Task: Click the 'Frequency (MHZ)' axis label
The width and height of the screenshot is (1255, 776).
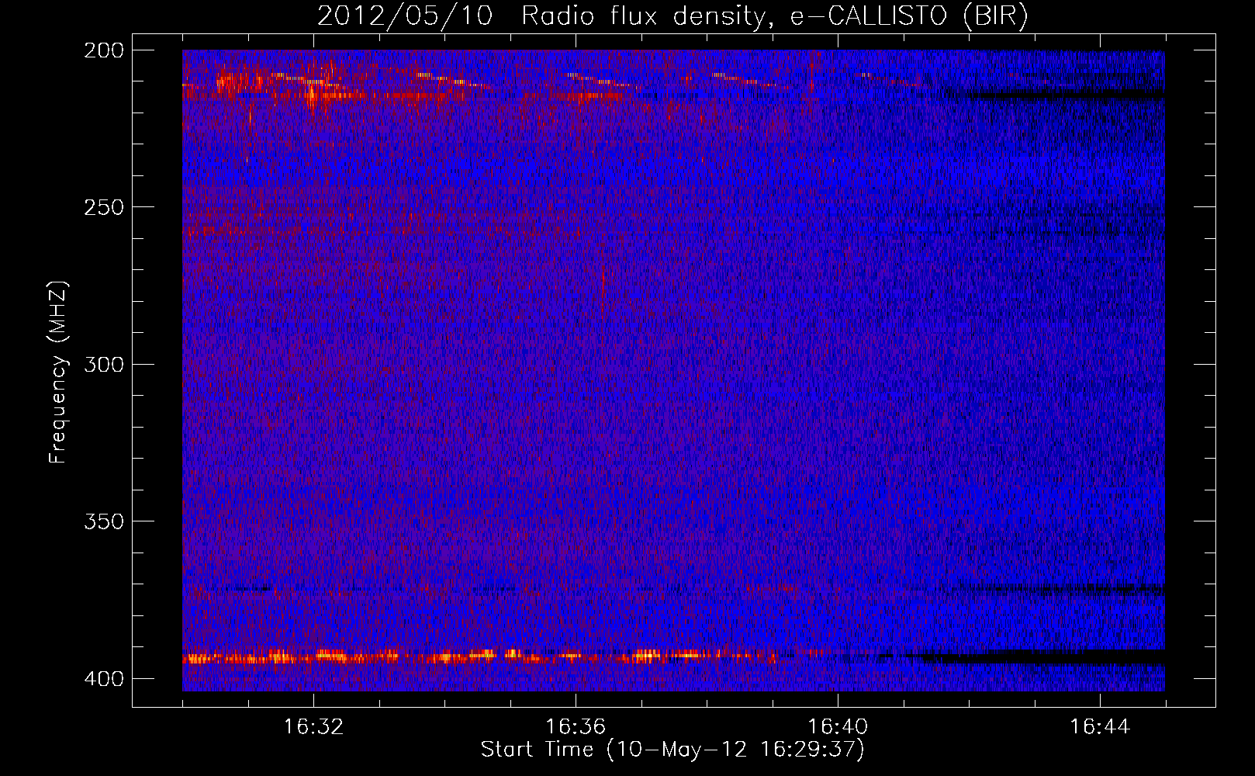Action: pos(58,372)
